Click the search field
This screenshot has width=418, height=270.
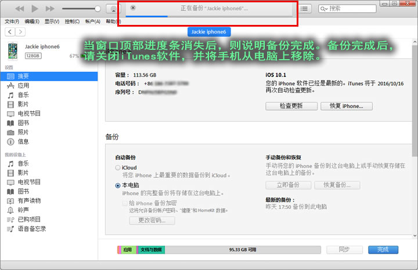[347, 9]
